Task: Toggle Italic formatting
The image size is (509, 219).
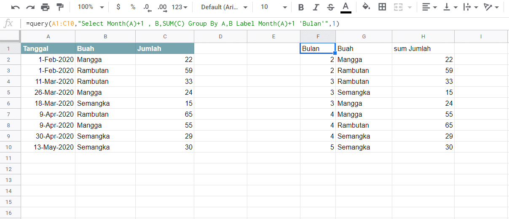Action: [x=316, y=7]
